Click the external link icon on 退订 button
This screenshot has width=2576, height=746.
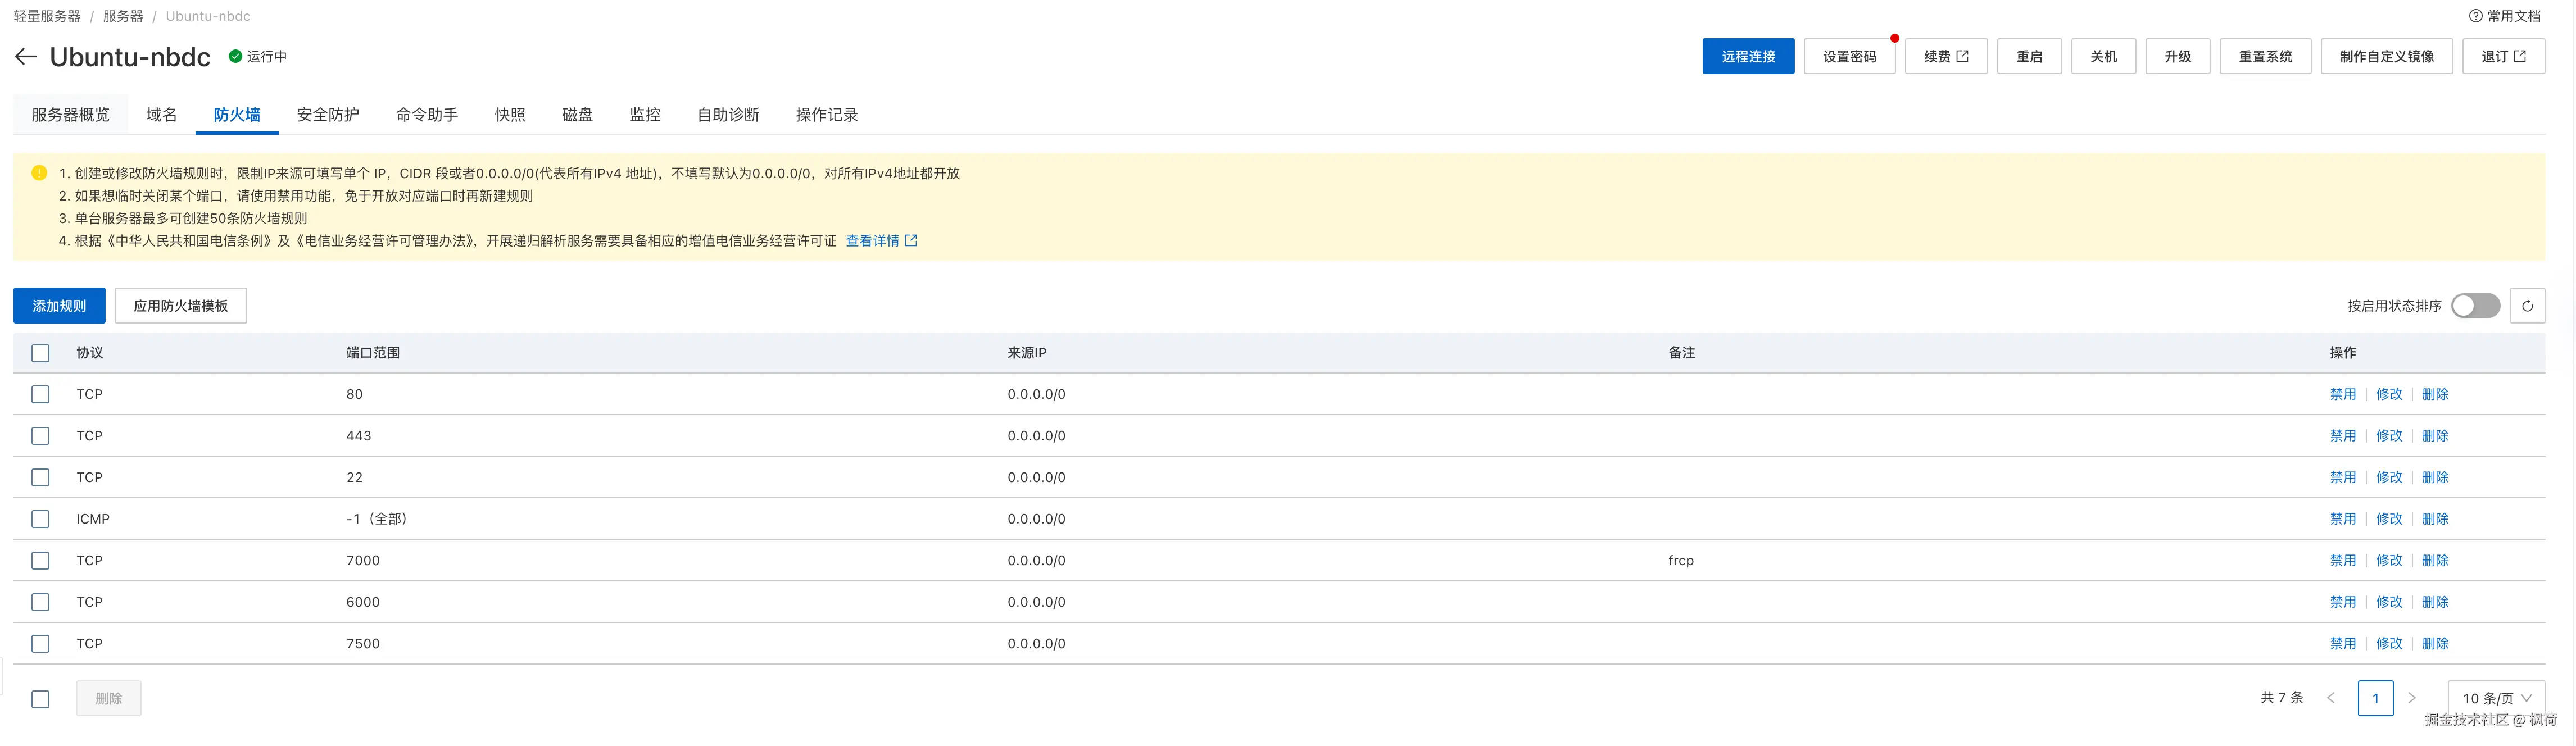pos(2519,56)
